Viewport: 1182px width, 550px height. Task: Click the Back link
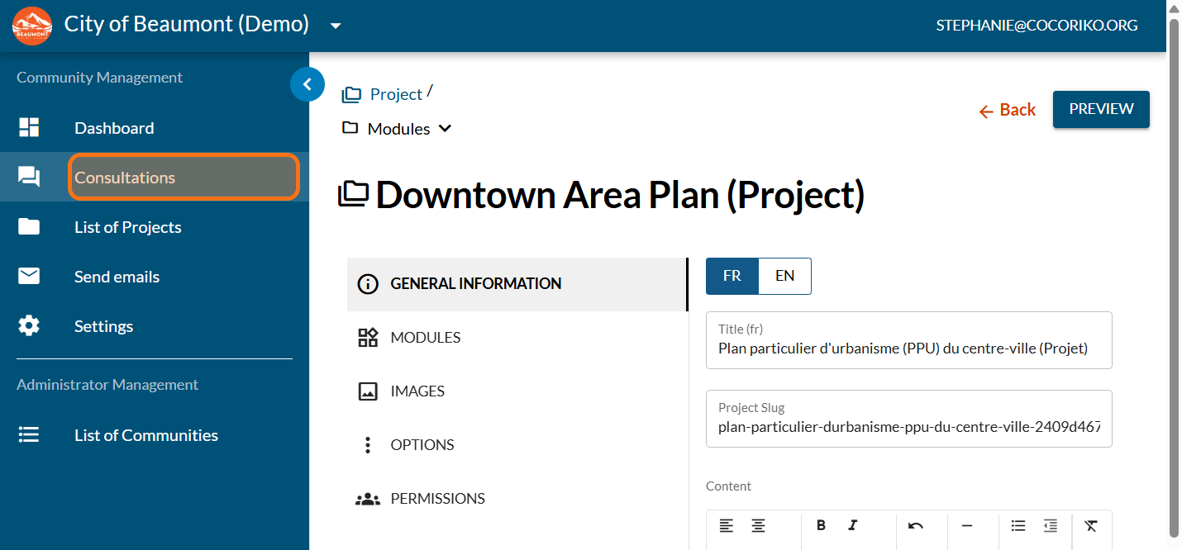point(1007,110)
